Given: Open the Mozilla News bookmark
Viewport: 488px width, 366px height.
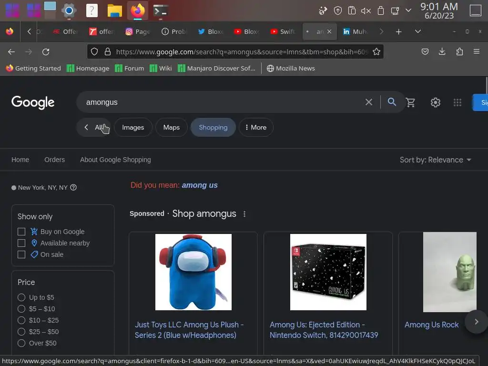Looking at the screenshot, I should pyautogui.click(x=291, y=68).
